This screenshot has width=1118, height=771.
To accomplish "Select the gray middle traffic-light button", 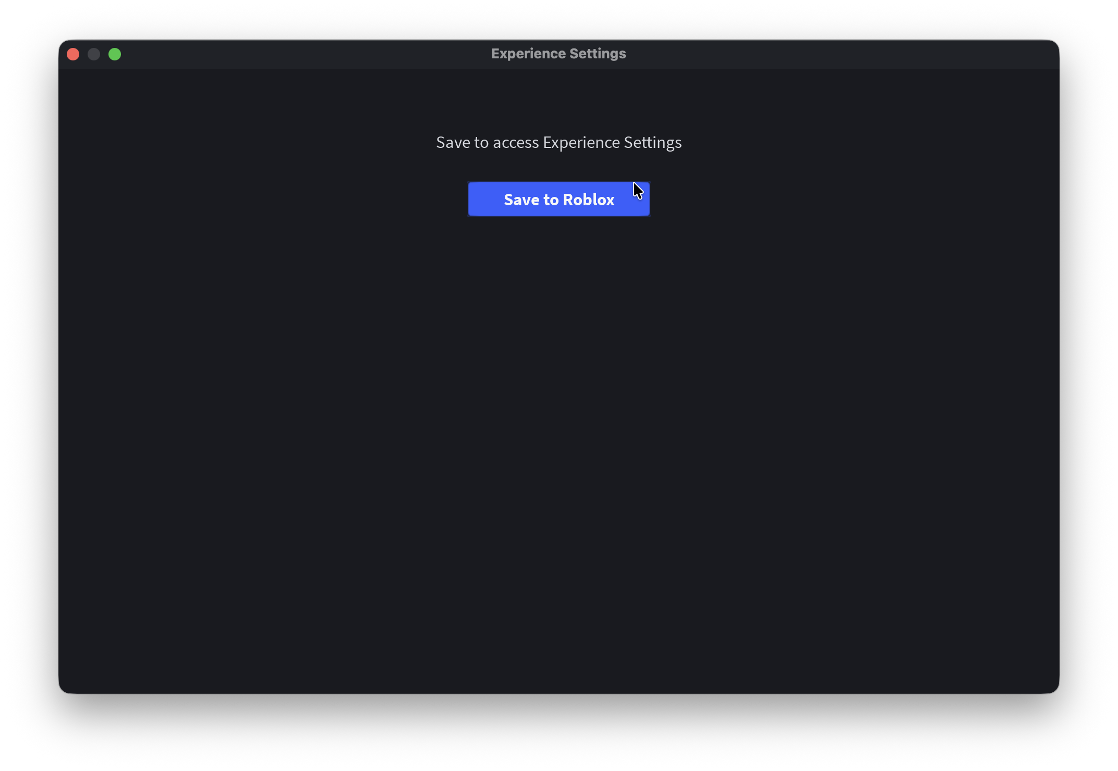I will [x=94, y=54].
